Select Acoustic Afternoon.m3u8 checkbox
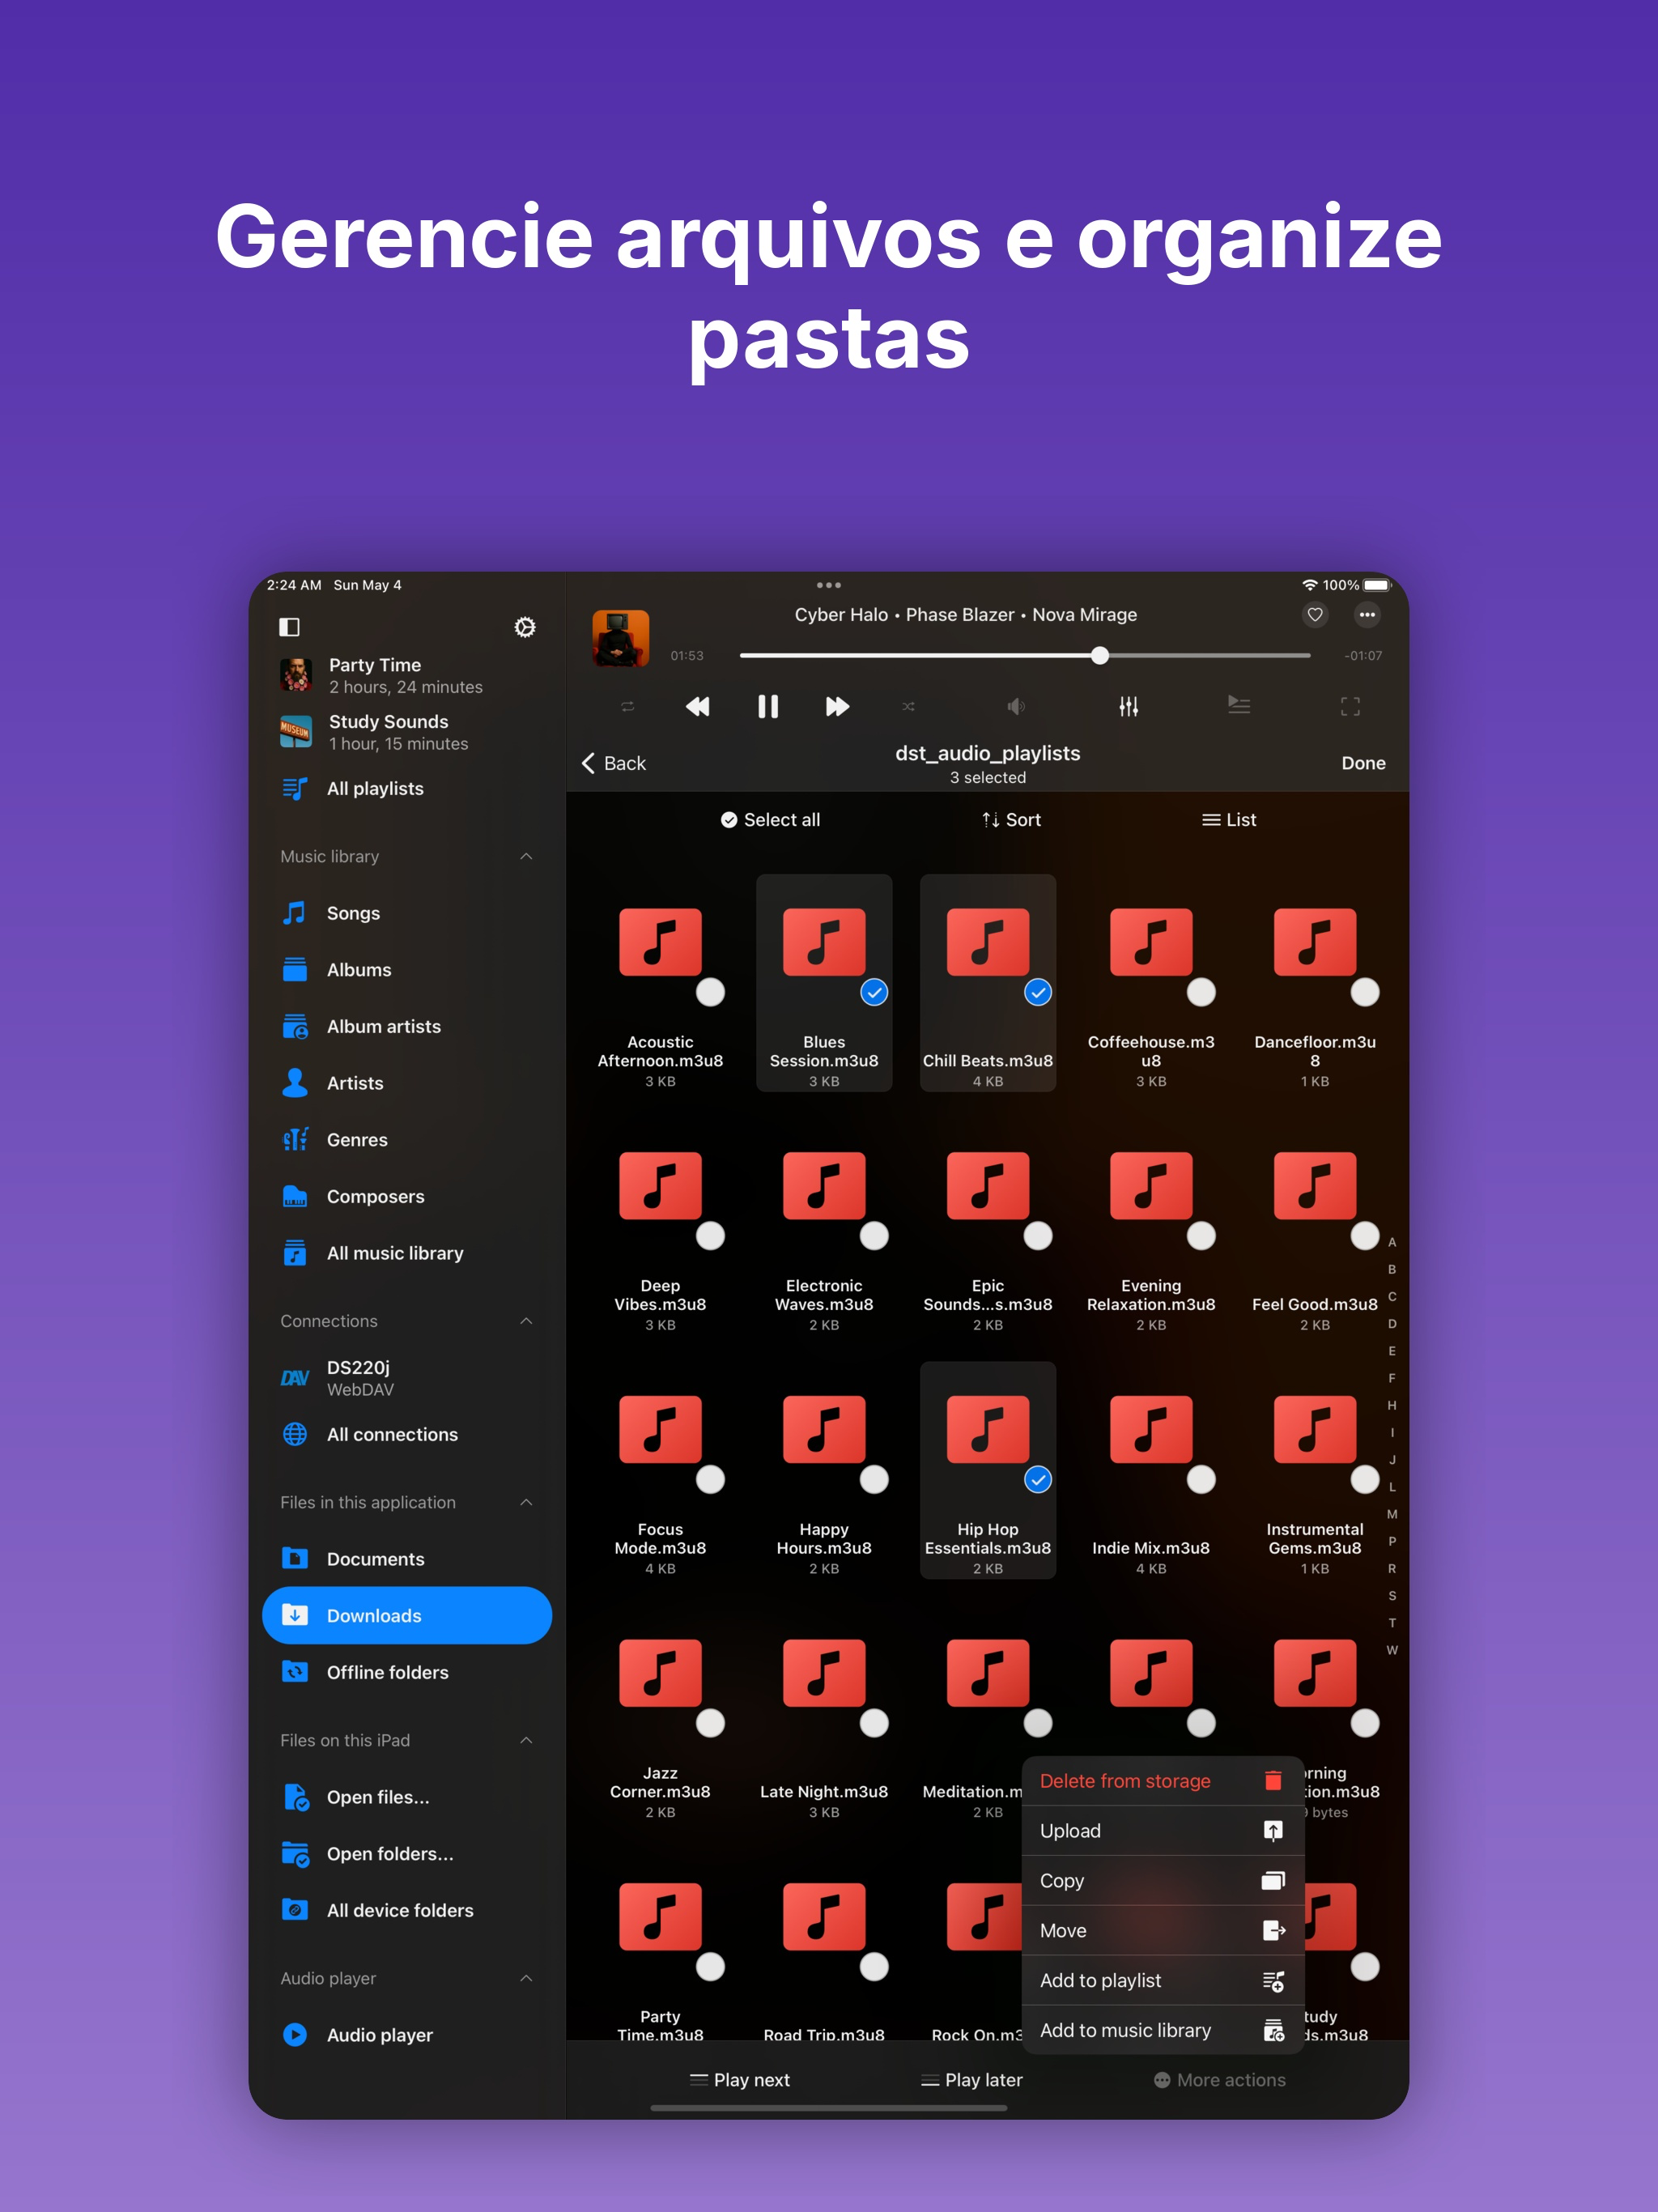1658x2212 pixels. [x=710, y=992]
